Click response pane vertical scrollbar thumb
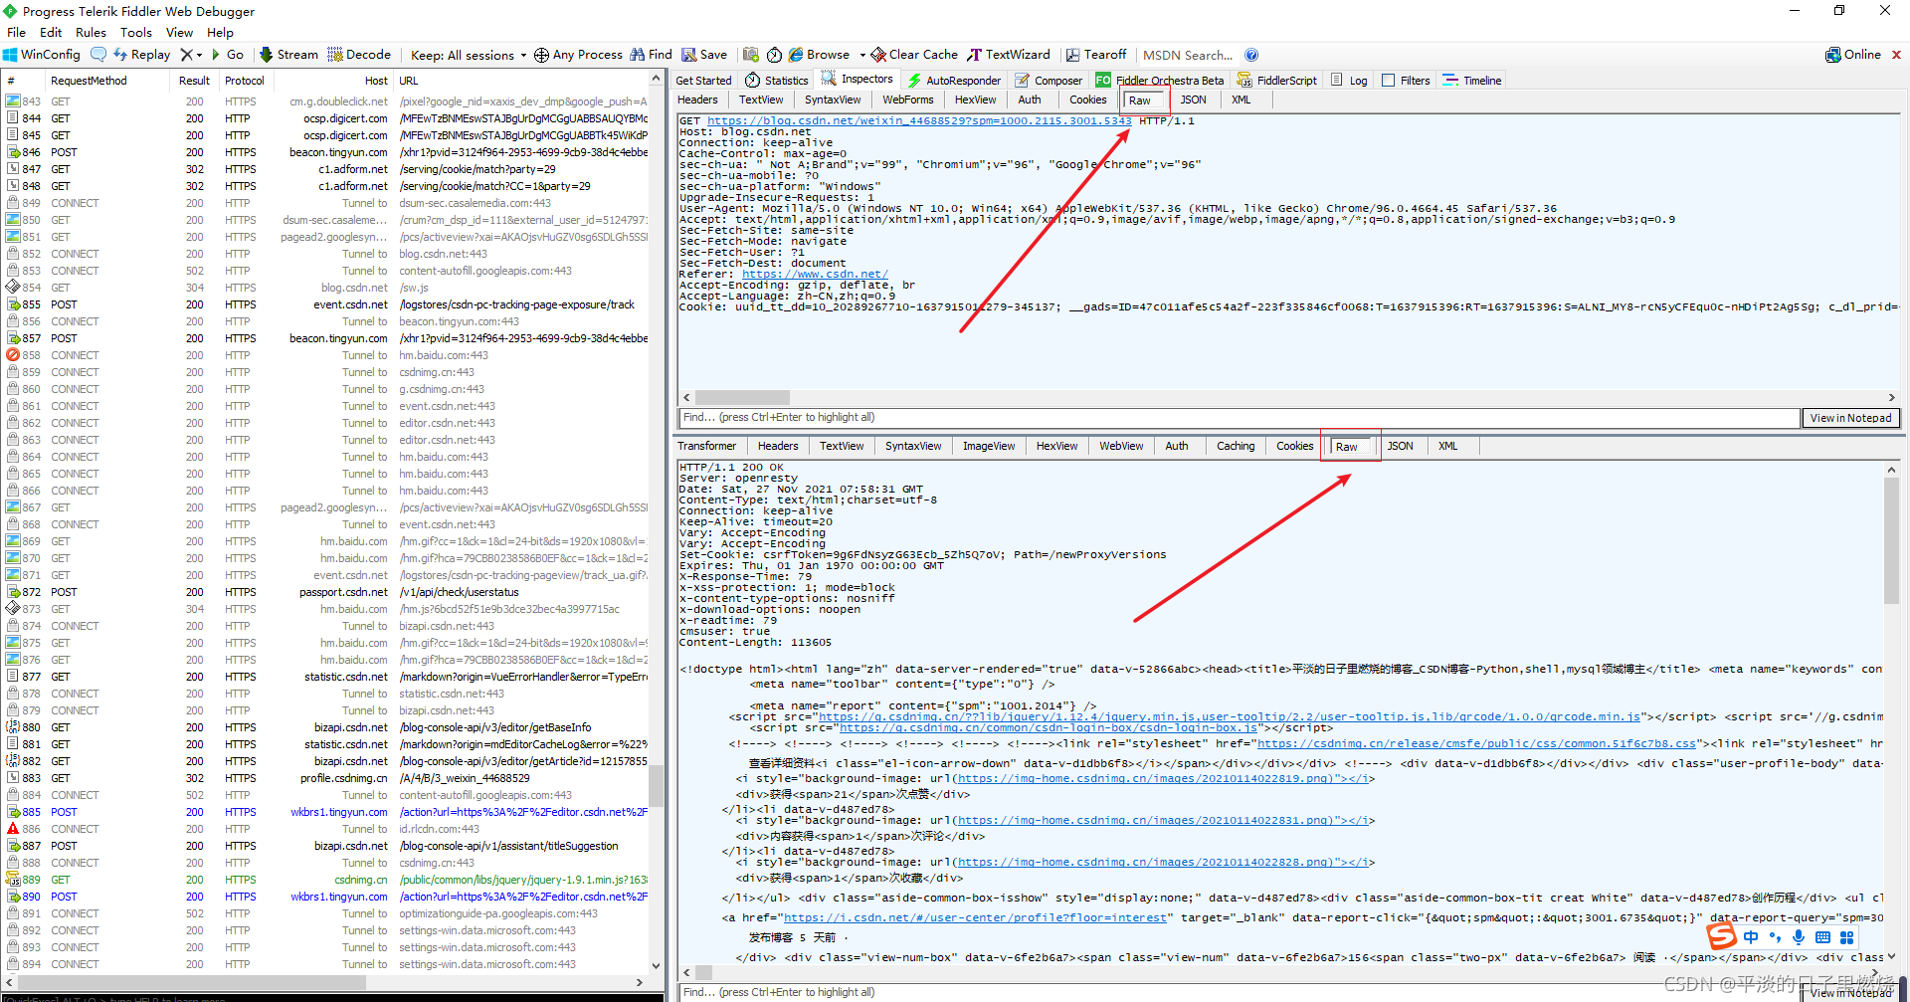This screenshot has height=1002, width=1910. tap(1891, 541)
